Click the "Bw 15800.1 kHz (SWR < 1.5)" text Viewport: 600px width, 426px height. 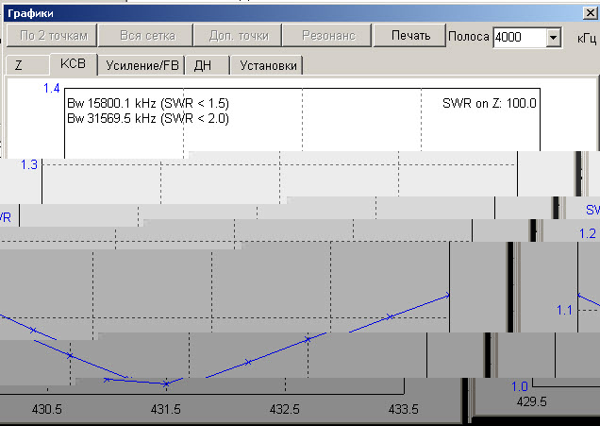click(148, 103)
